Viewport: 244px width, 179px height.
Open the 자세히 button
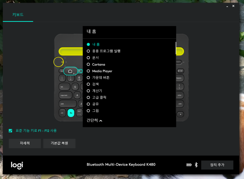click(x=25, y=143)
